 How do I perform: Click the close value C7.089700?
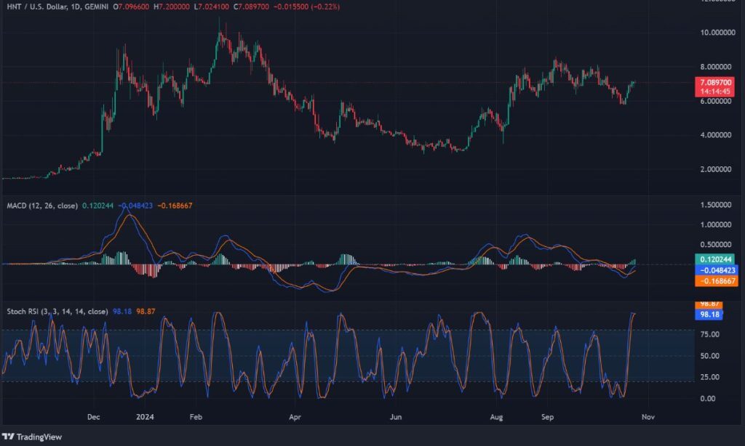(x=251, y=7)
